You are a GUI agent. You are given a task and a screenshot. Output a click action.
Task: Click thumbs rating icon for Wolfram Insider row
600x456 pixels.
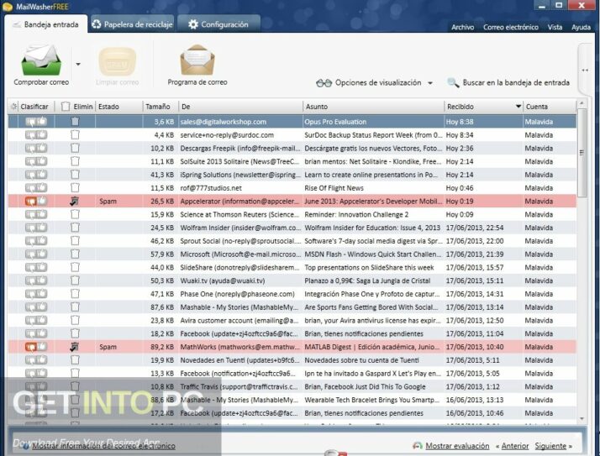pyautogui.click(x=36, y=228)
